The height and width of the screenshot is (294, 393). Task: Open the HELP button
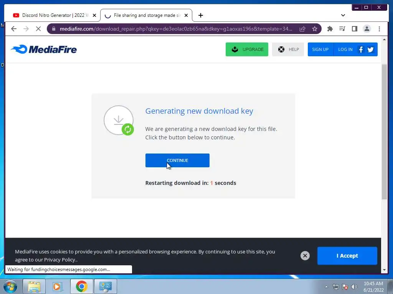[288, 49]
